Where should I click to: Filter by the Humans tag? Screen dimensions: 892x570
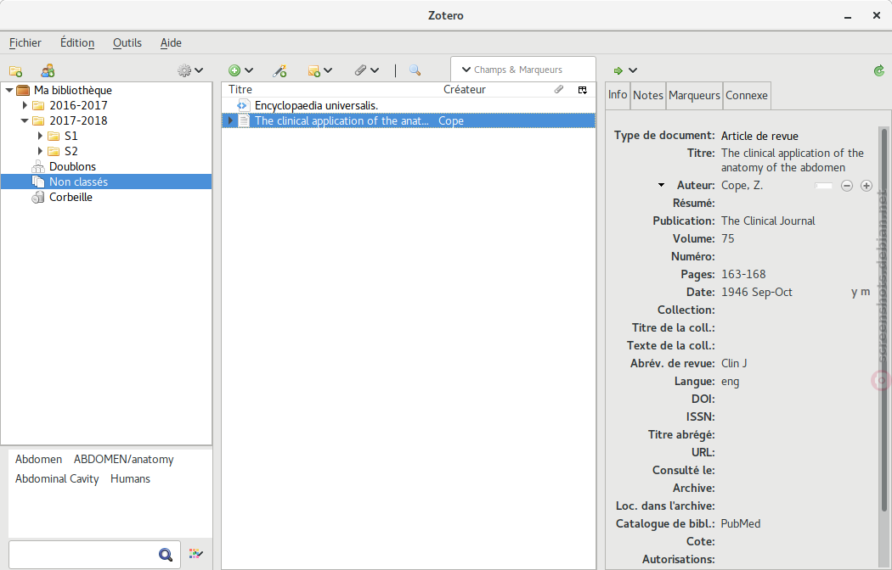[130, 478]
